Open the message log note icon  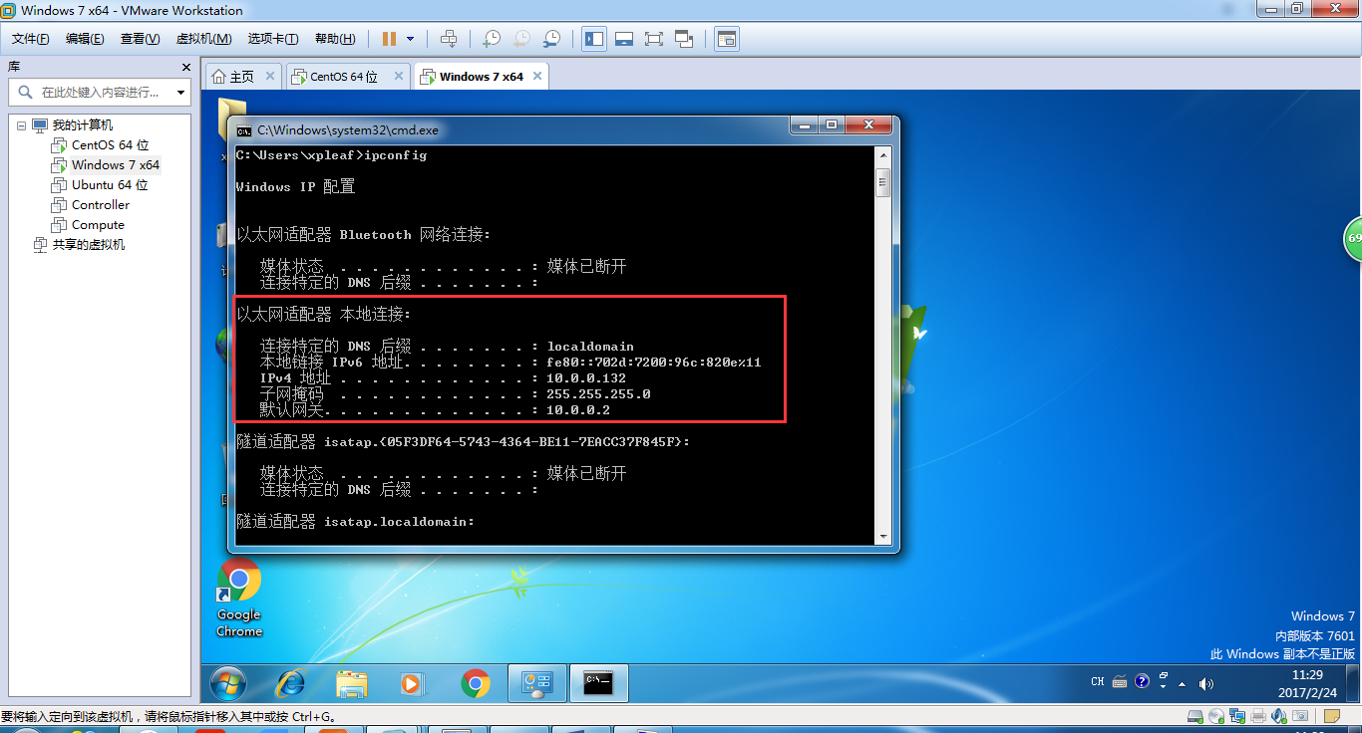(1332, 716)
